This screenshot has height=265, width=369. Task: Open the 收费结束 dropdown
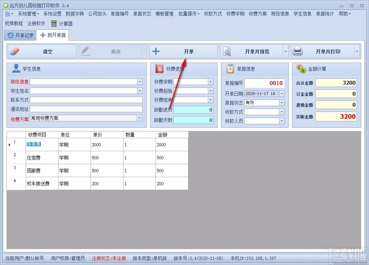pos(210,100)
